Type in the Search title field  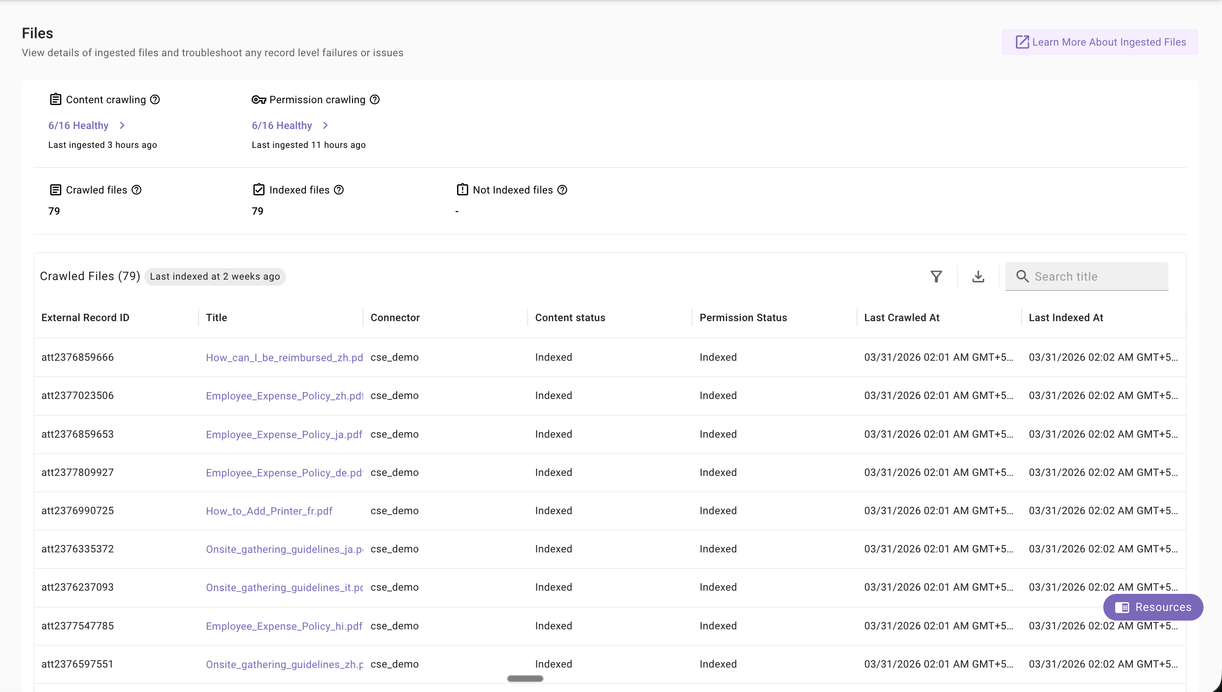[x=1098, y=276]
